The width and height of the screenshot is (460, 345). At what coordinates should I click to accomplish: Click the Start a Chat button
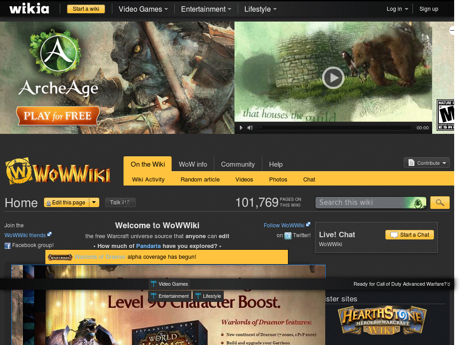pos(410,234)
